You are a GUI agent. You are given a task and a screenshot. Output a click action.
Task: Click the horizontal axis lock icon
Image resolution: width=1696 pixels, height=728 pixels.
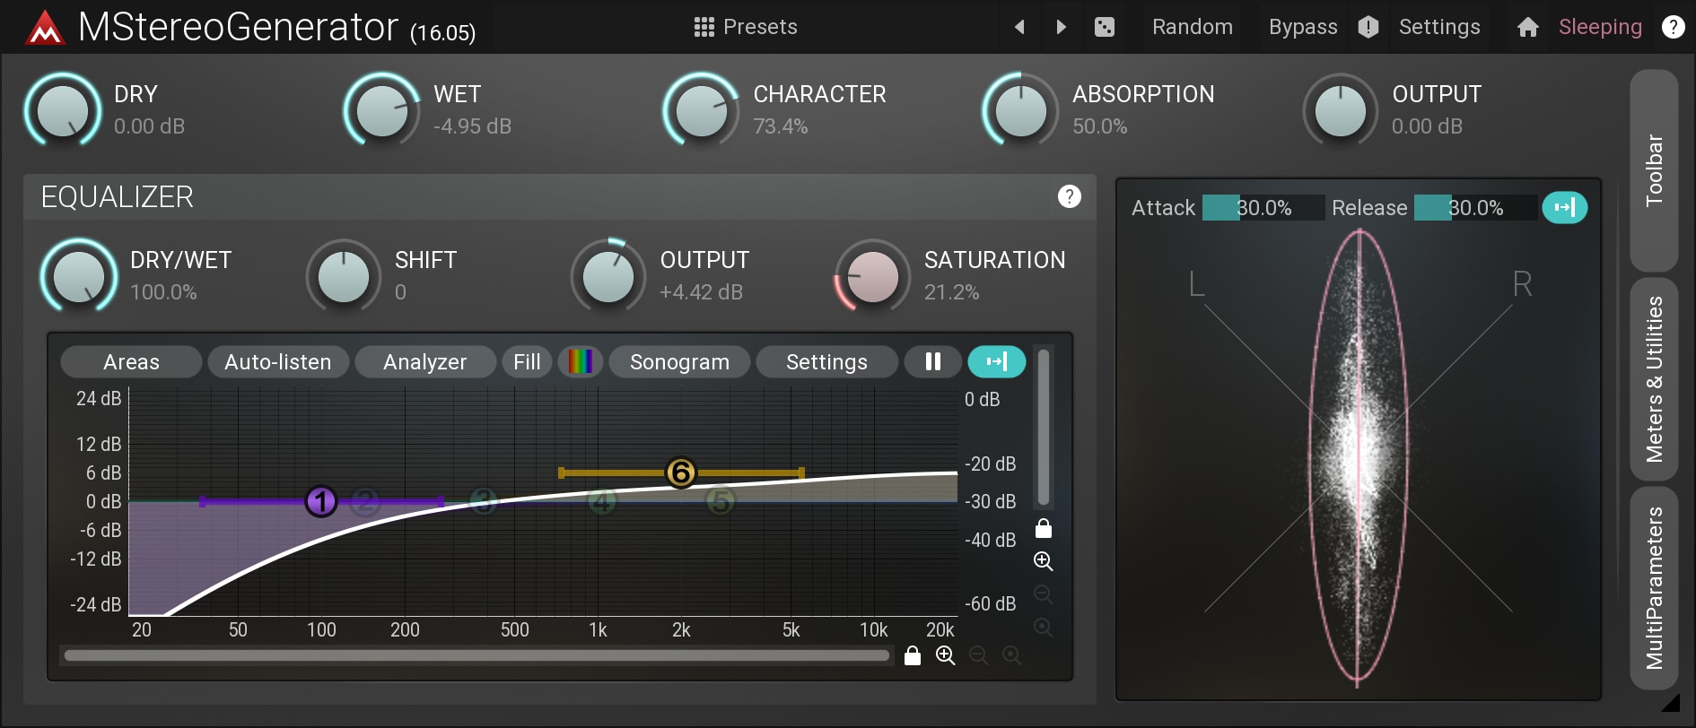click(913, 655)
